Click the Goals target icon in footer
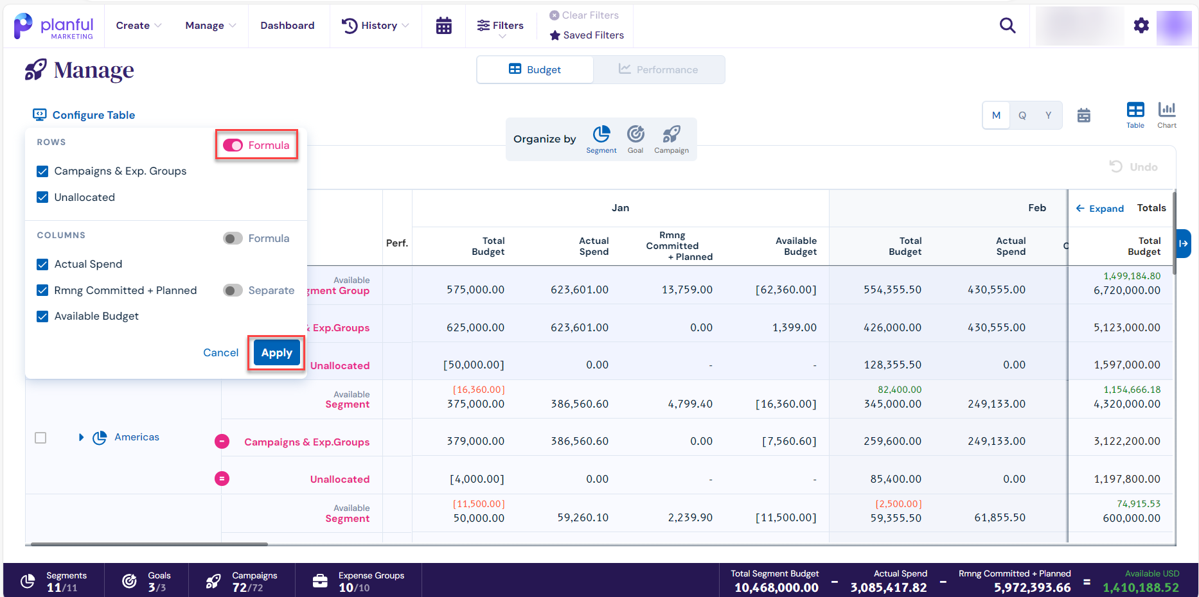Screen dimensions: 1199x597 (x=129, y=581)
